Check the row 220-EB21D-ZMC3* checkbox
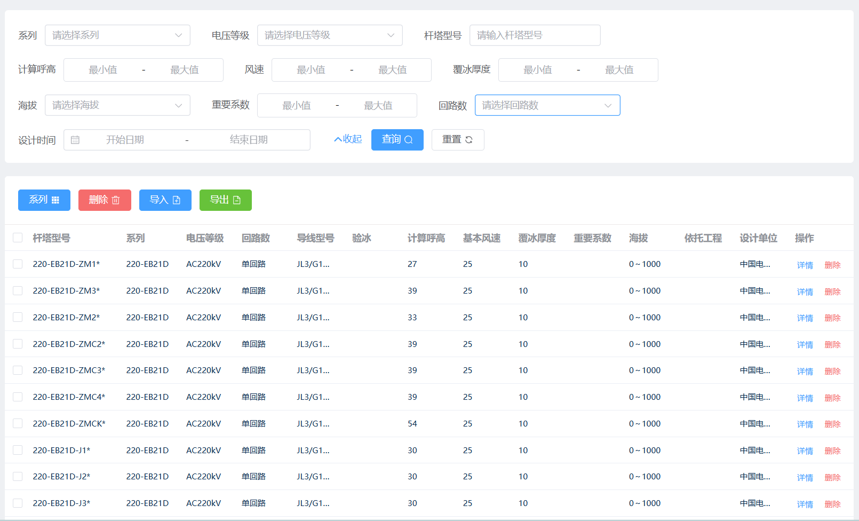Screen dimensions: 859x521 (x=18, y=370)
